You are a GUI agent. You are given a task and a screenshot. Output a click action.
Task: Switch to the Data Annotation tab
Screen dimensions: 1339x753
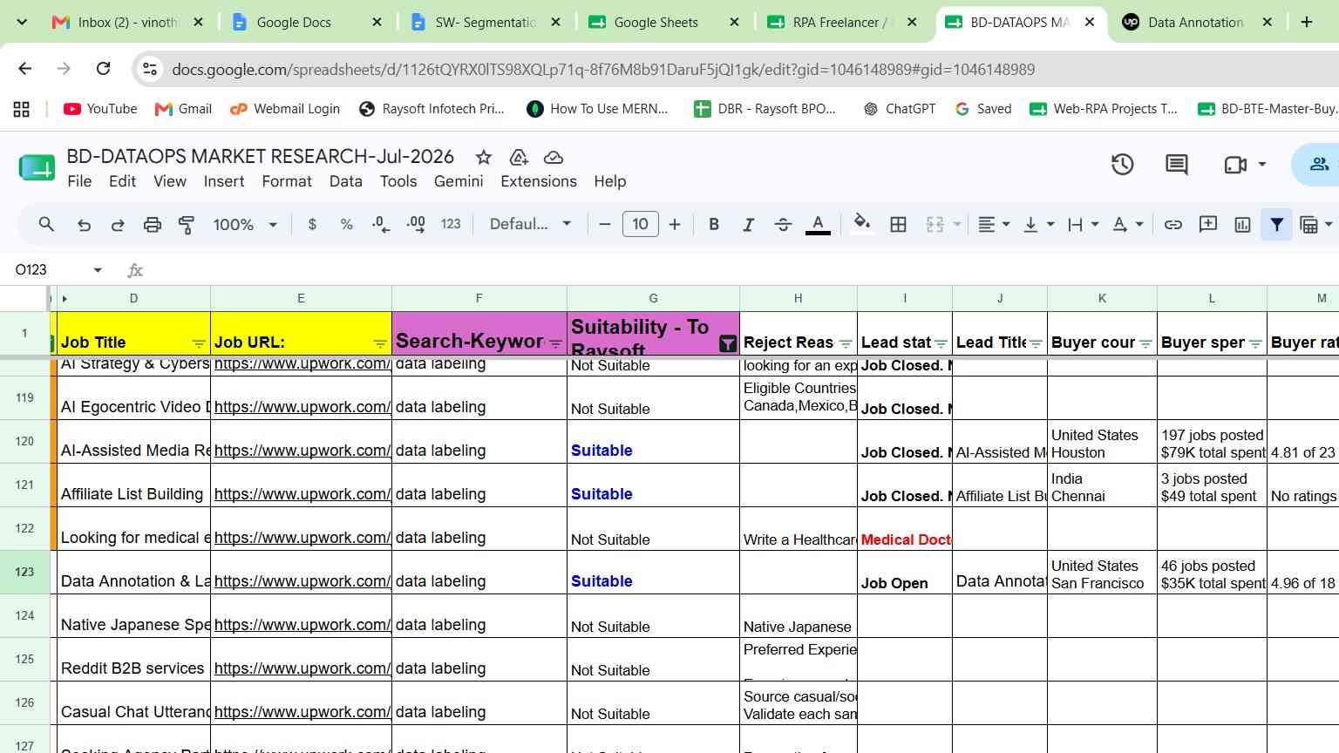click(1195, 22)
